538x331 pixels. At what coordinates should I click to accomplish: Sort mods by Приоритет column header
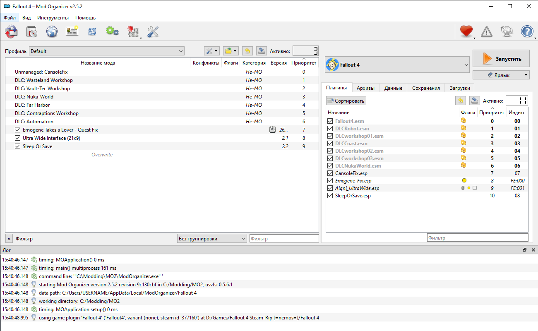pyautogui.click(x=303, y=63)
